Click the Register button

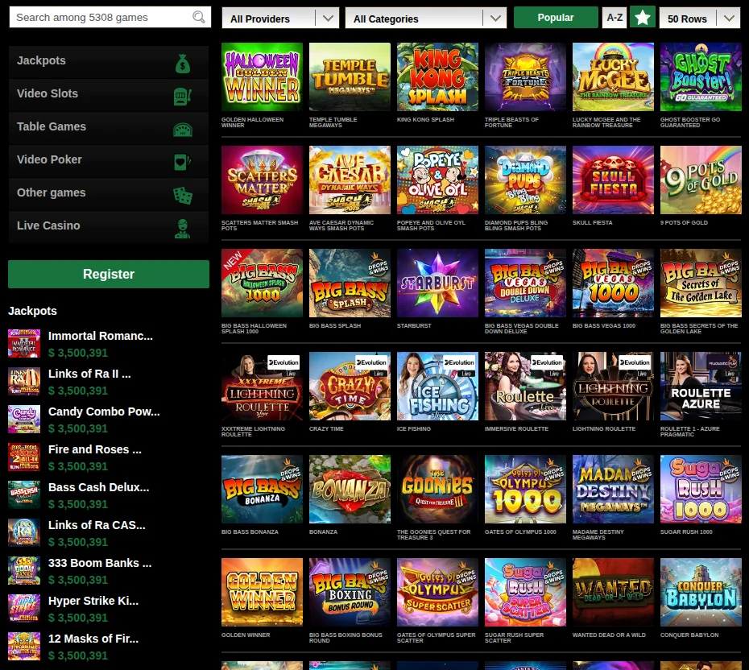click(x=109, y=274)
